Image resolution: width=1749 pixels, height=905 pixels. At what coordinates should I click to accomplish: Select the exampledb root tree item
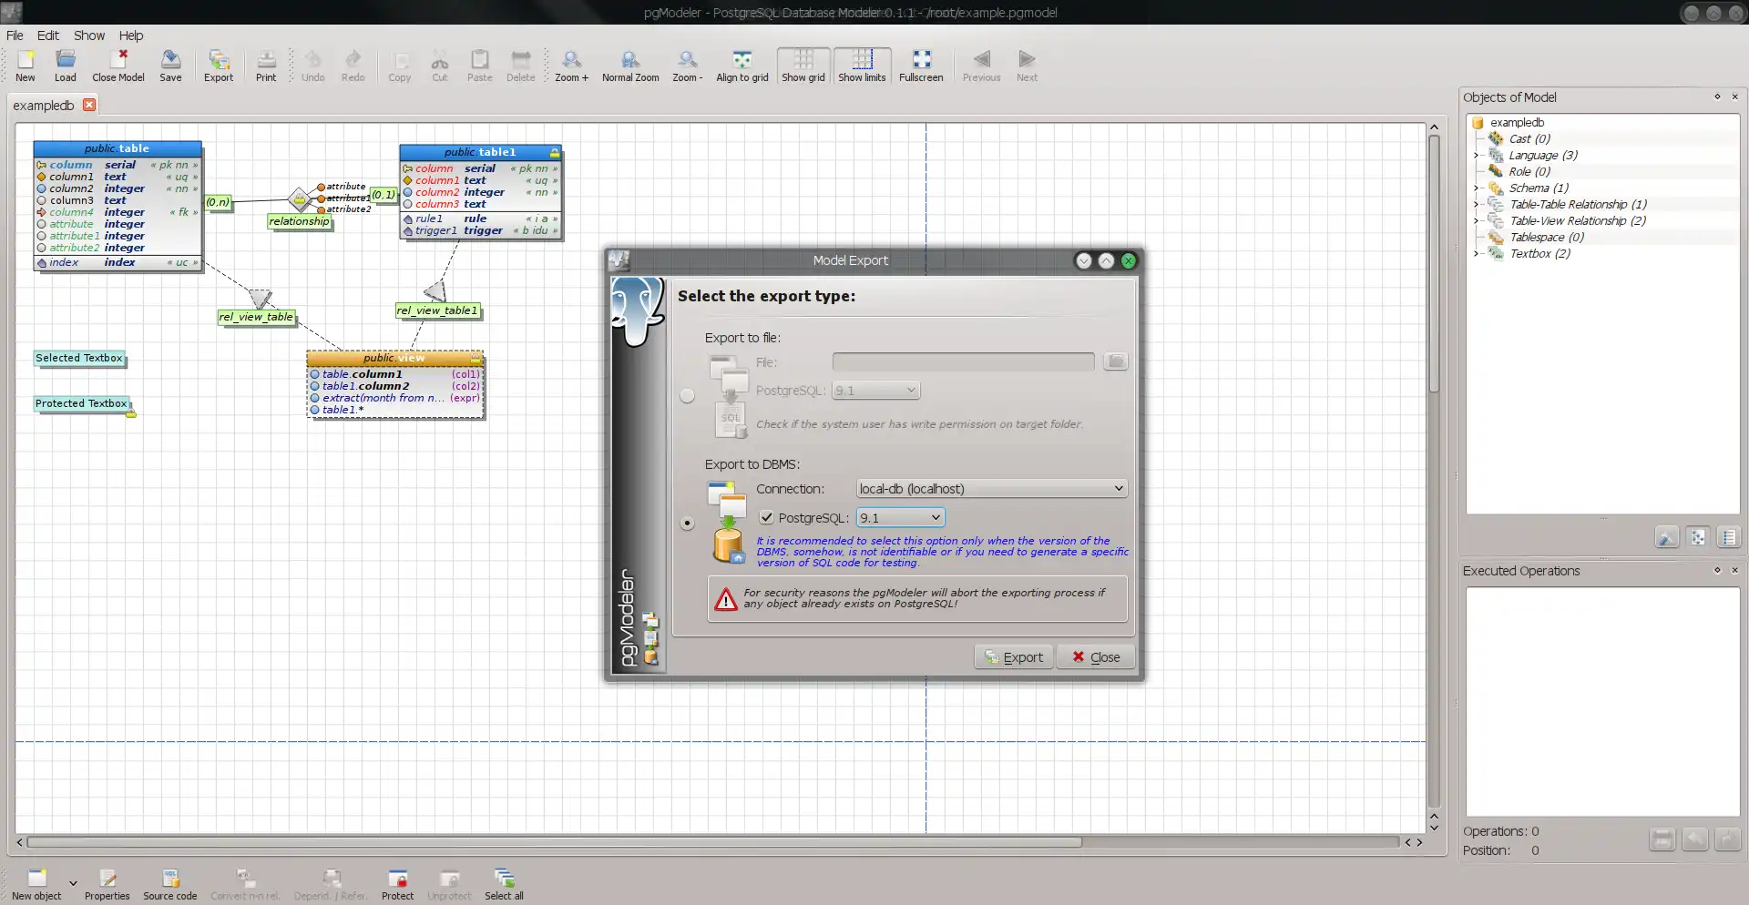click(x=1517, y=123)
